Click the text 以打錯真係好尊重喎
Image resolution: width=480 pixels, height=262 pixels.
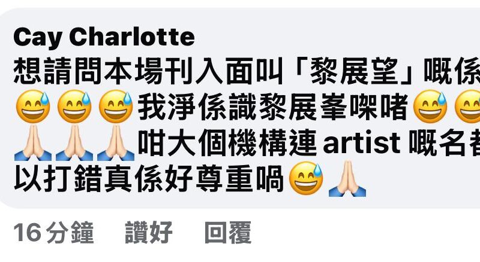point(149,178)
